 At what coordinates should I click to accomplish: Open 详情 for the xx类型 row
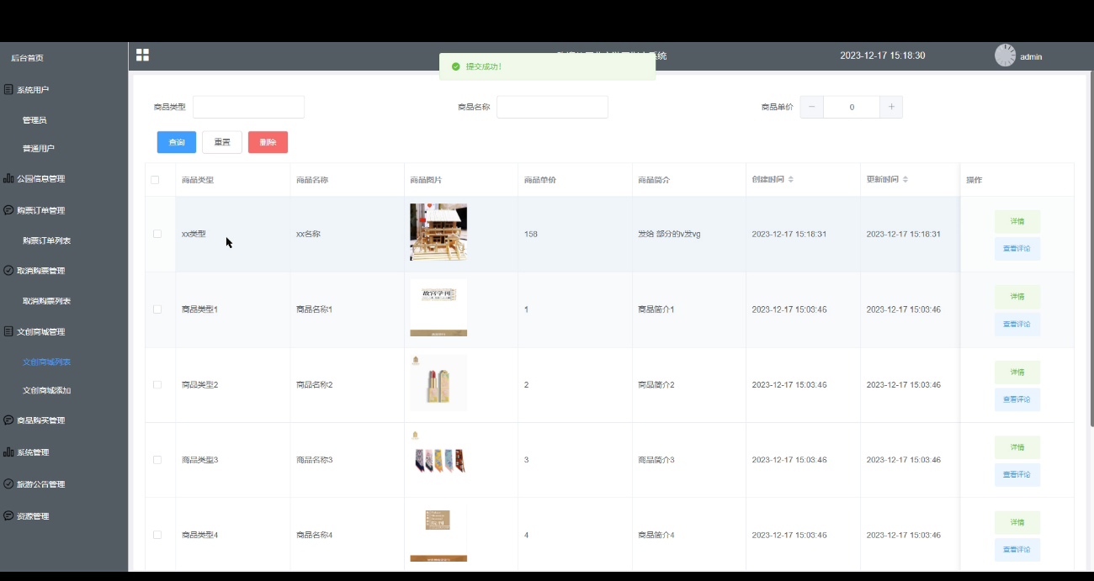pos(1017,221)
